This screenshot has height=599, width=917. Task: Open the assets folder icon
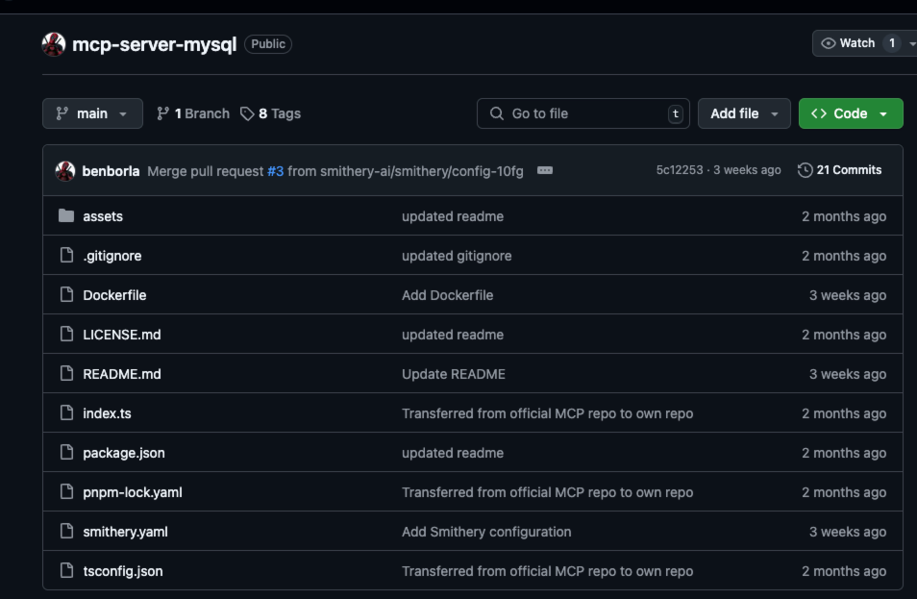coord(66,215)
